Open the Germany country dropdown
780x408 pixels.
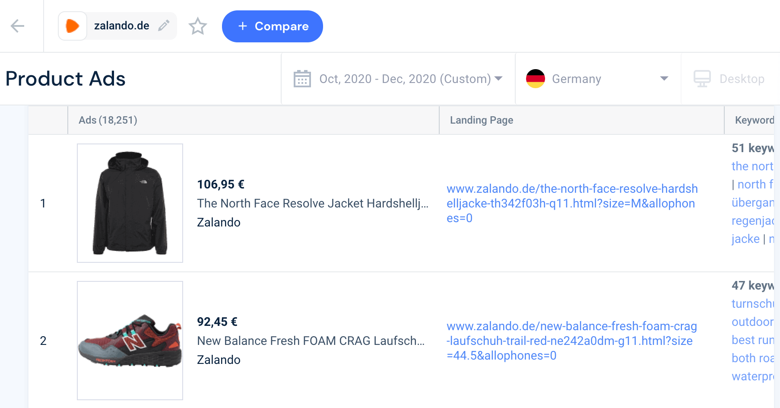pos(598,79)
